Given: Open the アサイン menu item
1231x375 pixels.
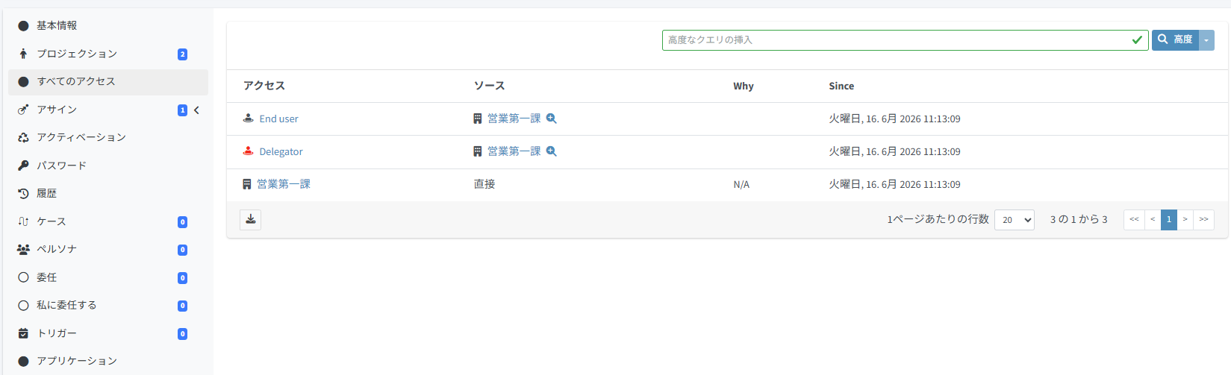Looking at the screenshot, I should 108,110.
